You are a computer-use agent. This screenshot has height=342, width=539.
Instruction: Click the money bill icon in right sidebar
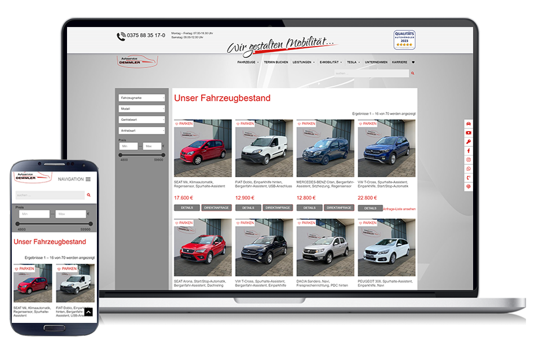coord(468,133)
